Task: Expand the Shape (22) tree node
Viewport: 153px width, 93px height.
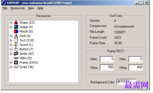Action: pos(11,23)
